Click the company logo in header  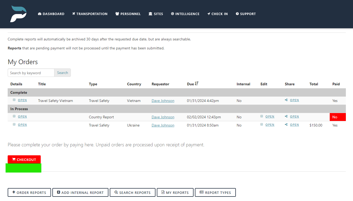pos(18,14)
